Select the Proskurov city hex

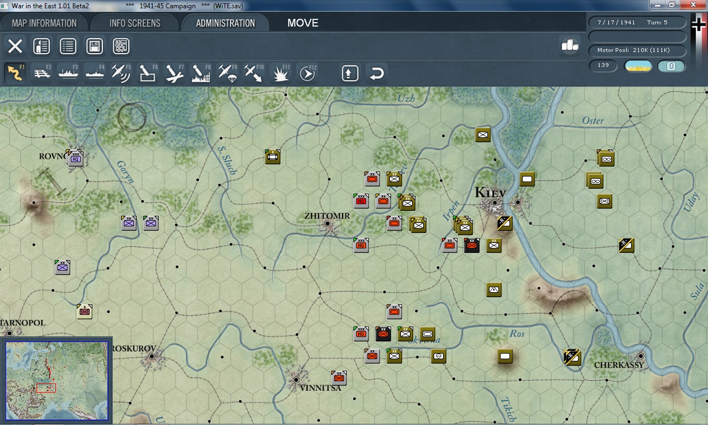tap(152, 357)
